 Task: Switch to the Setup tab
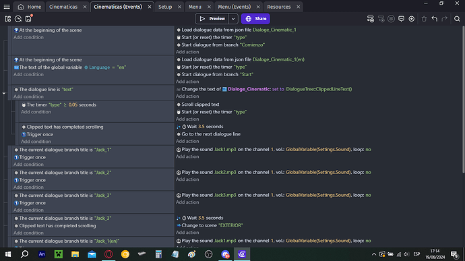coord(165,7)
